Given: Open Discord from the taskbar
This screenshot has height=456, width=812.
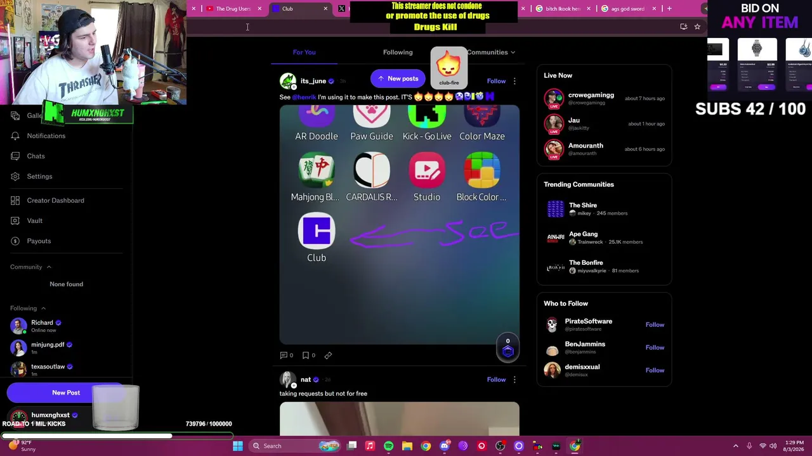Looking at the screenshot, I should click(x=444, y=446).
